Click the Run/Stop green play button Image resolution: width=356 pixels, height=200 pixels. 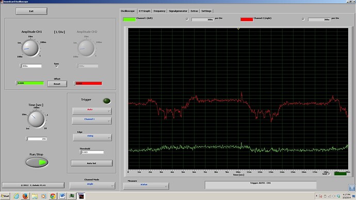click(37, 162)
